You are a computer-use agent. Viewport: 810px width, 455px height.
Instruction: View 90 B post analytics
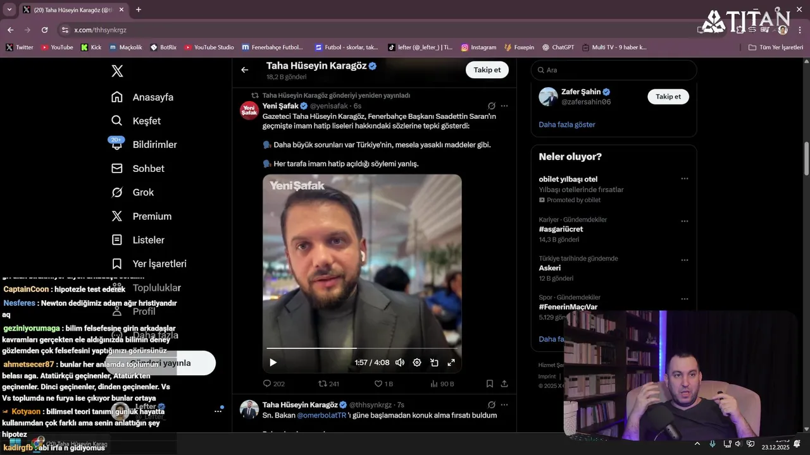[442, 384]
